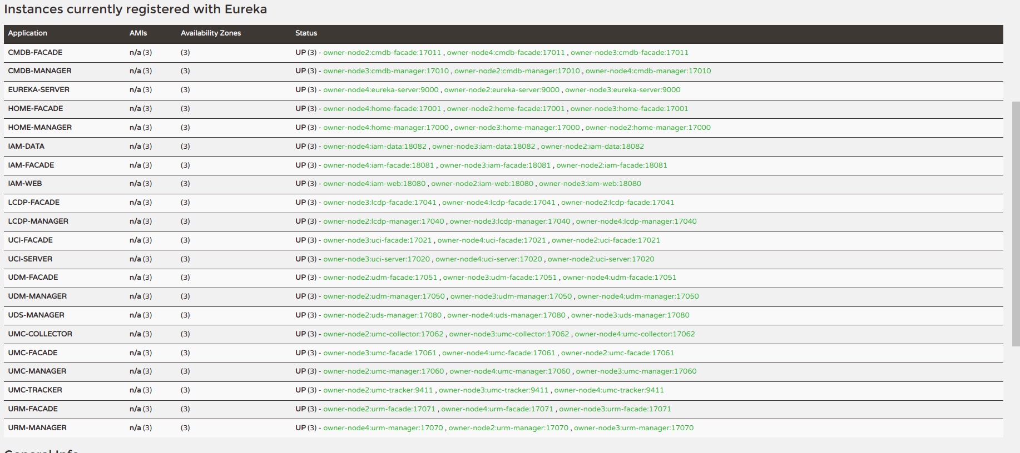Image resolution: width=1020 pixels, height=453 pixels.
Task: Open owner-node3:iam-data:18082 link
Action: click(x=484, y=147)
